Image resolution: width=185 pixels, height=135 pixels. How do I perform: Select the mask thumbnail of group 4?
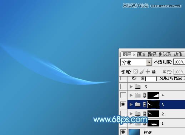point(153,95)
